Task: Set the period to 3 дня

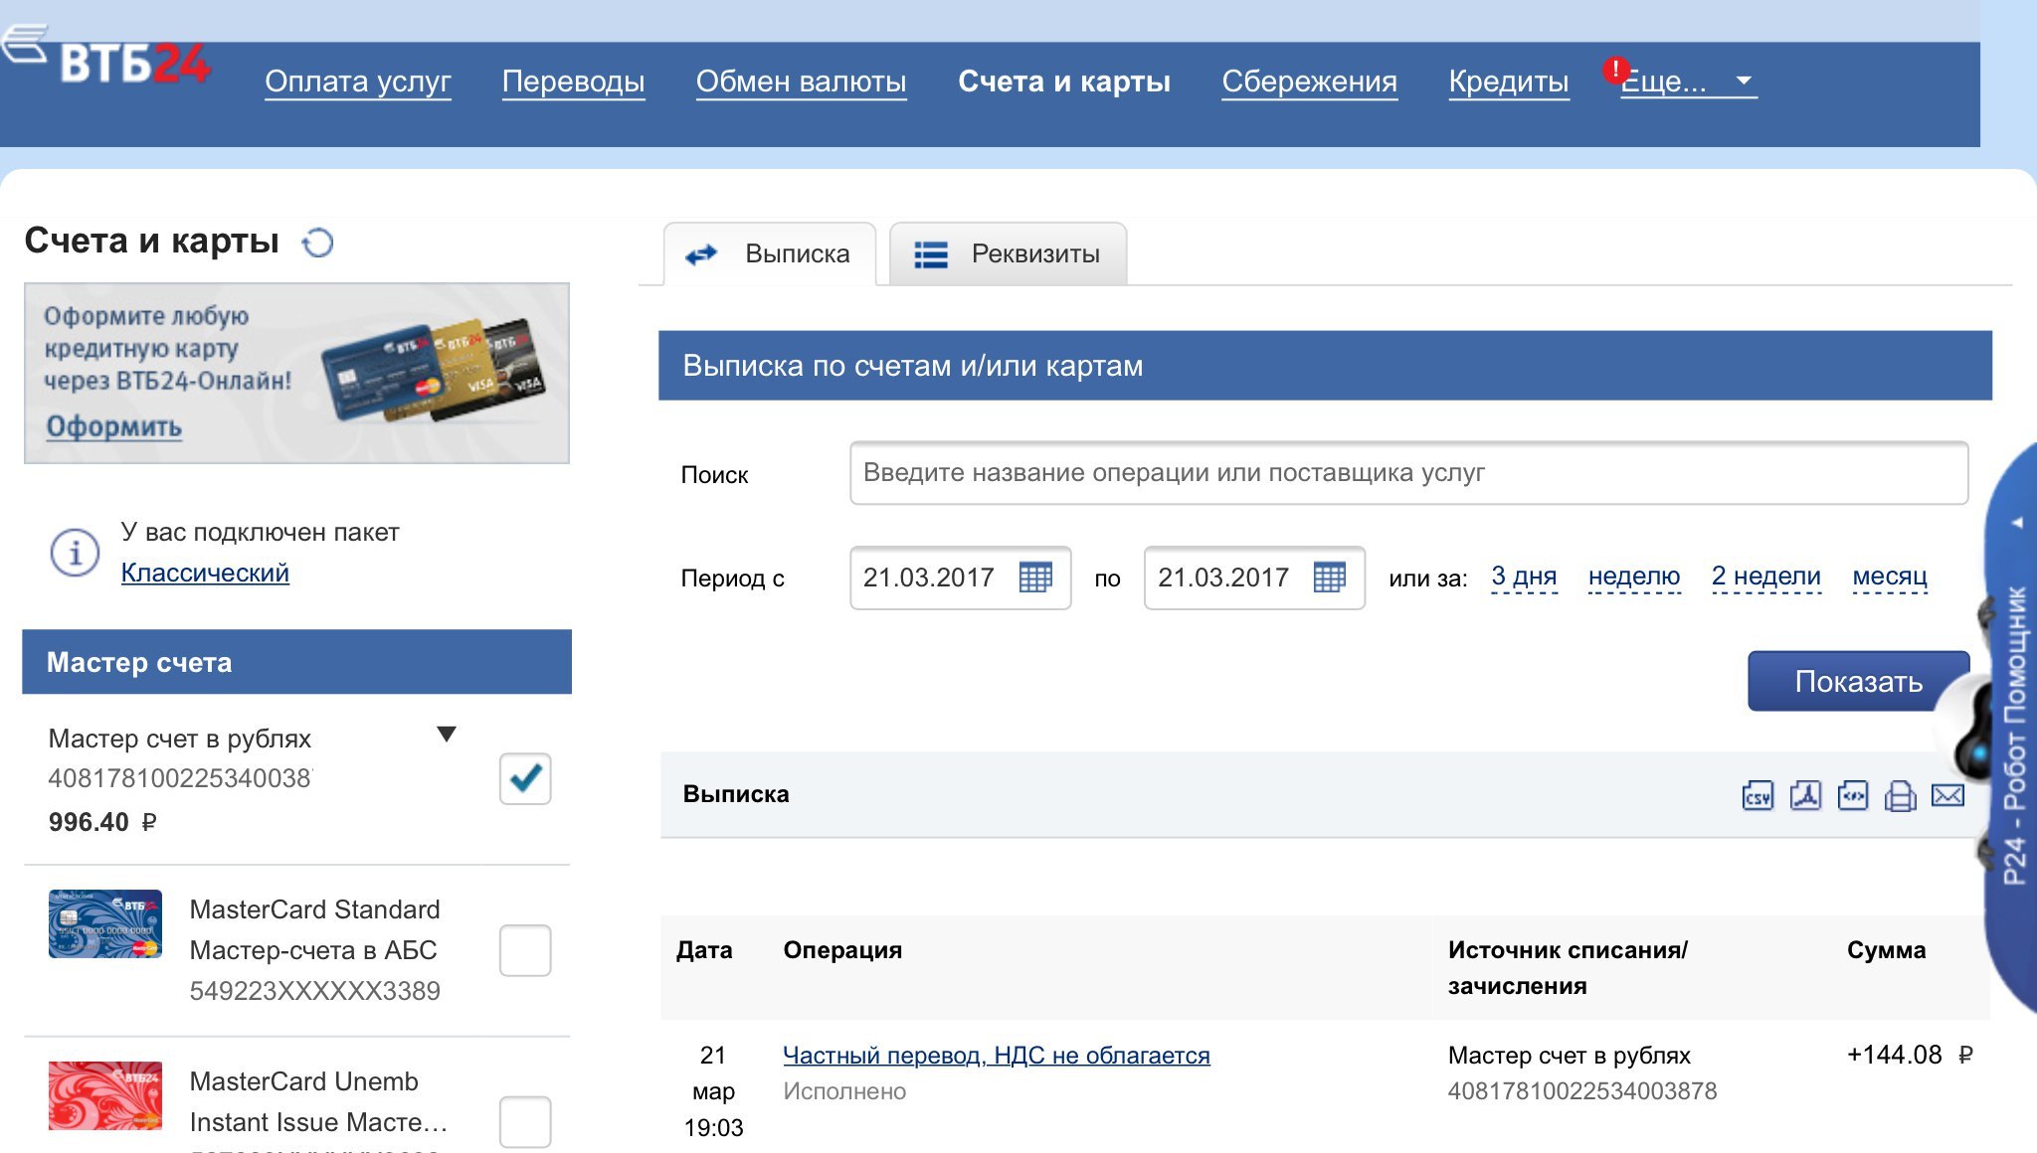Action: [x=1524, y=576]
